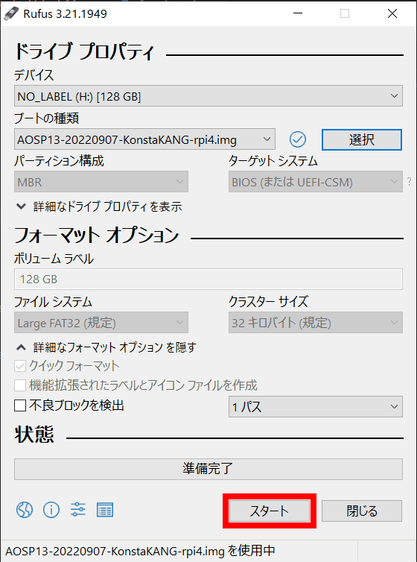Click the 閉じる button
This screenshot has height=562, width=417.
coord(361,511)
